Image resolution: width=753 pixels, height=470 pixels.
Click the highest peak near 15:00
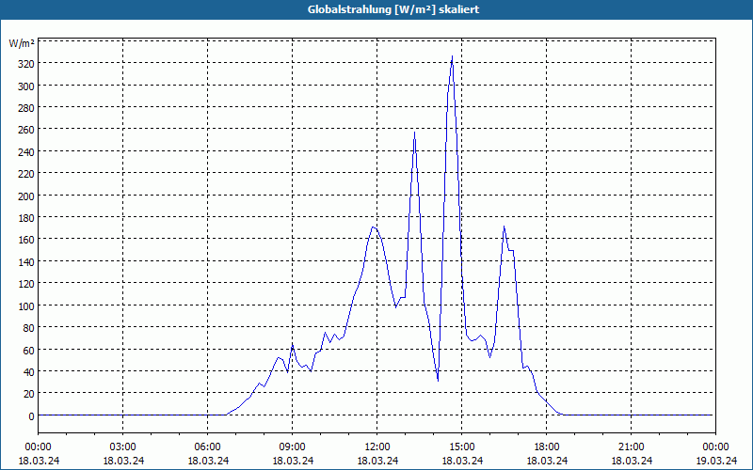point(452,56)
